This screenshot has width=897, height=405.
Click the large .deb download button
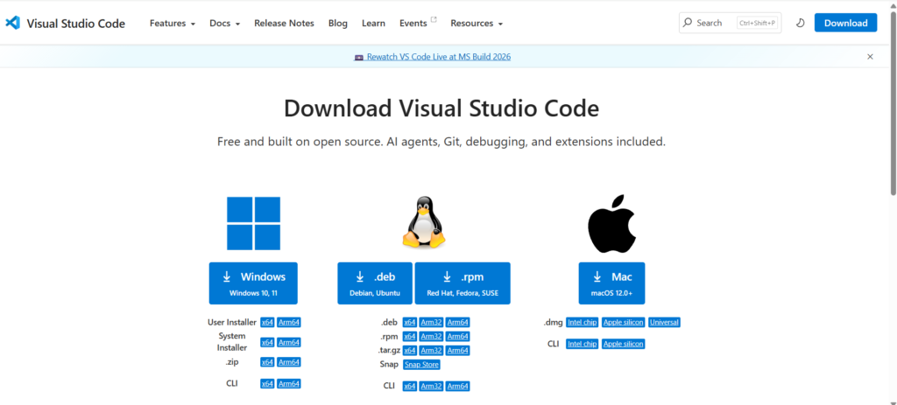coord(375,283)
